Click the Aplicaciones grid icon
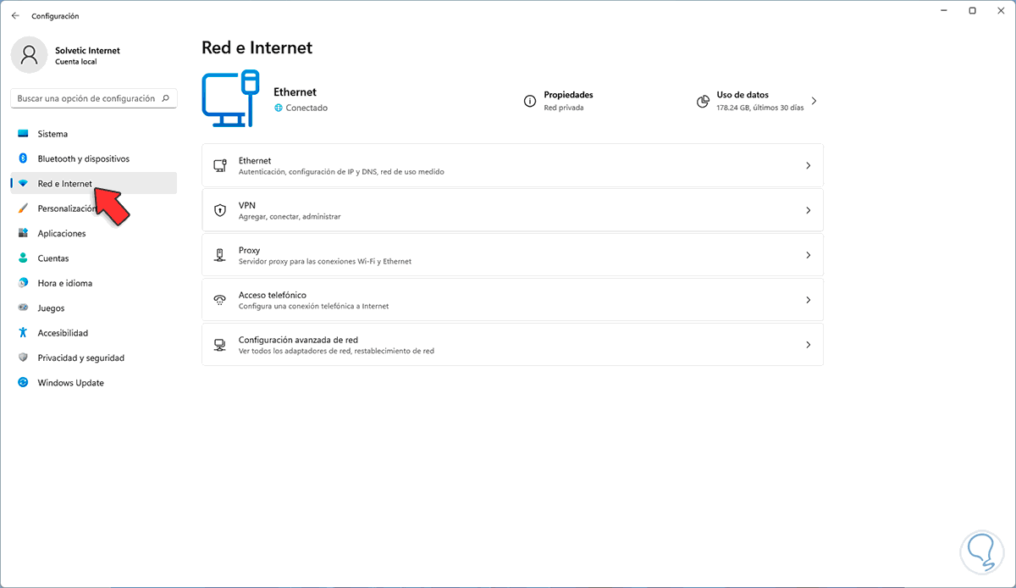This screenshot has width=1016, height=588. [23, 233]
